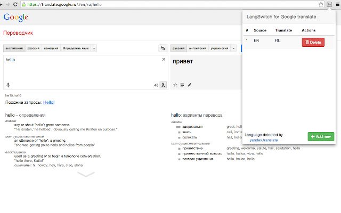Click the Delete button for EN-RU row
341x213 pixels.
tap(313, 42)
